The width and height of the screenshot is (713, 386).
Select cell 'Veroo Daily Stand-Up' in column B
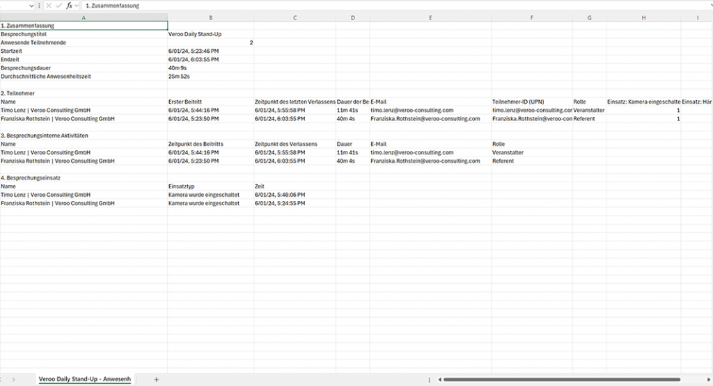[210, 34]
